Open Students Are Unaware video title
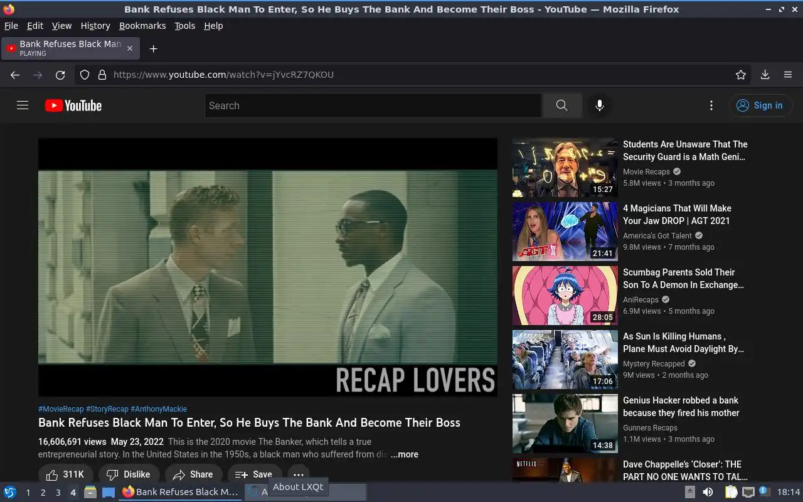The width and height of the screenshot is (803, 502). pos(685,151)
